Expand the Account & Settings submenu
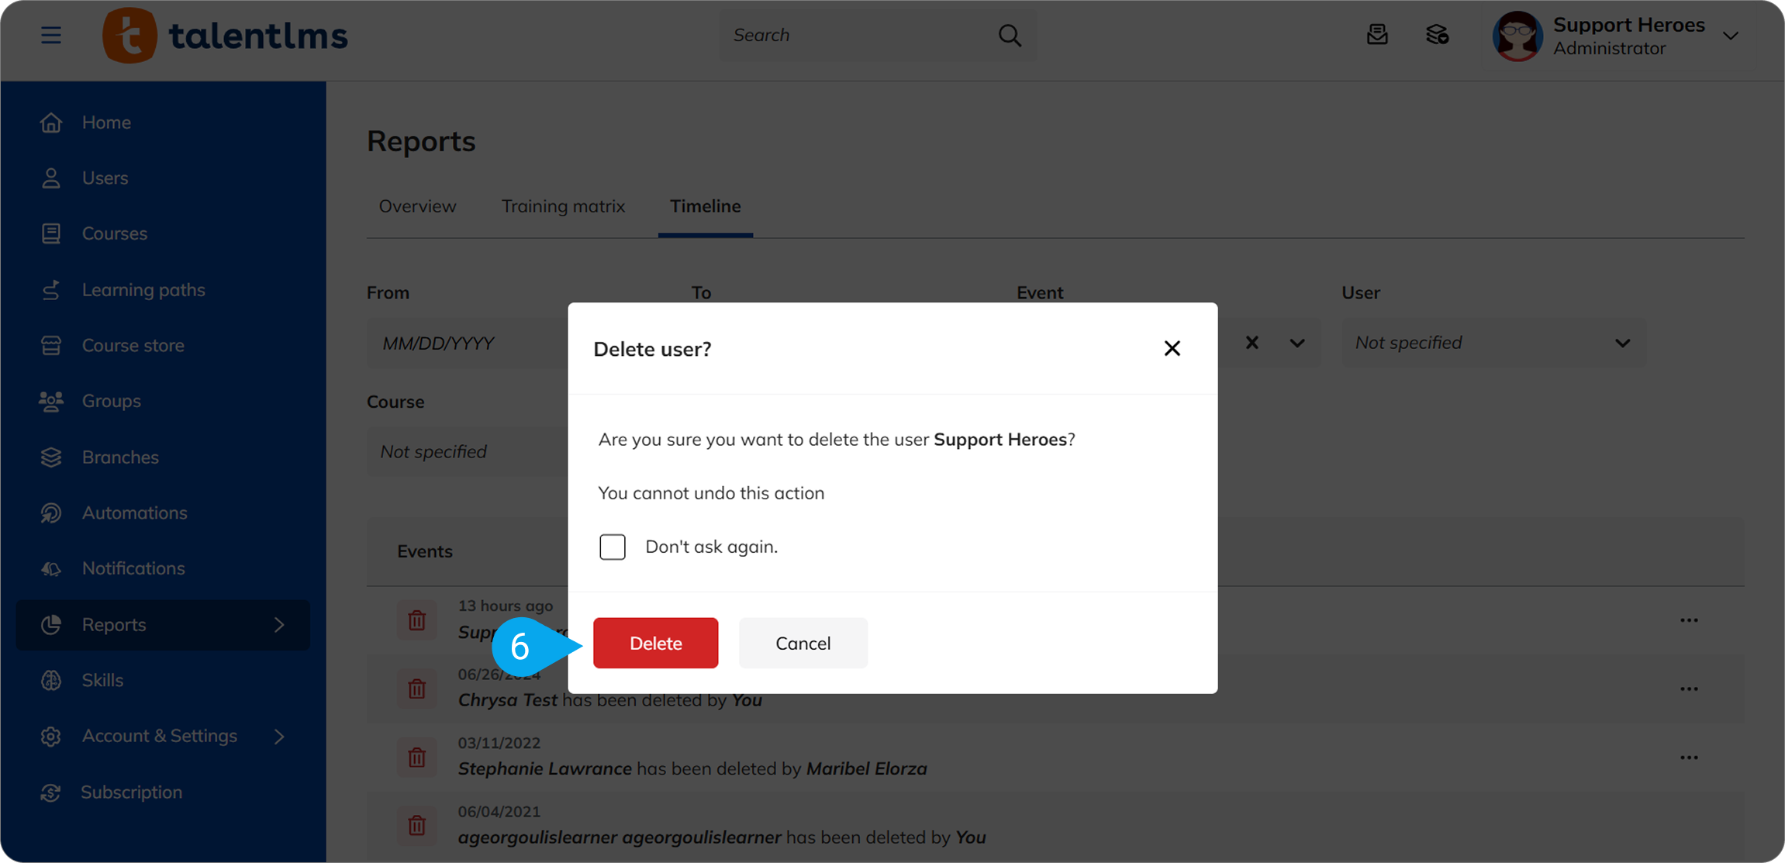Viewport: 1785px width, 863px height. pyautogui.click(x=279, y=736)
